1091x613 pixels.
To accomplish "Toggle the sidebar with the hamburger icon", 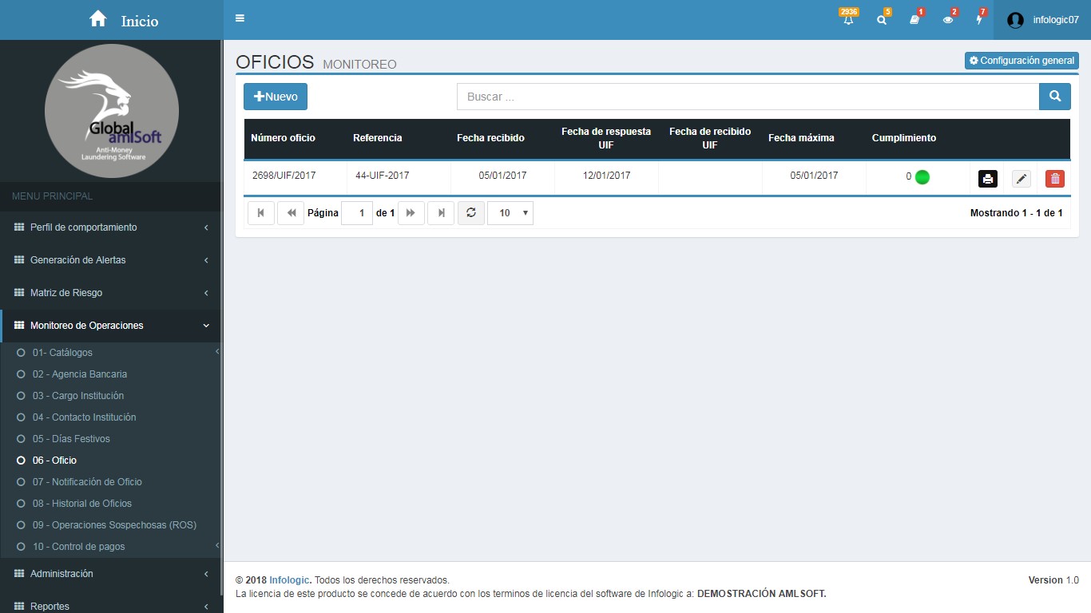I will [x=240, y=18].
